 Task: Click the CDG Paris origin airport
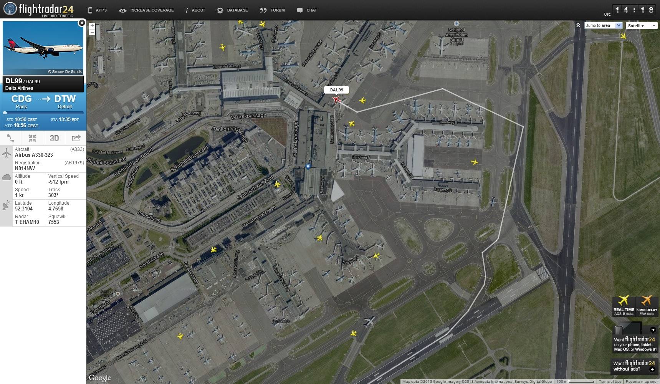pyautogui.click(x=22, y=102)
